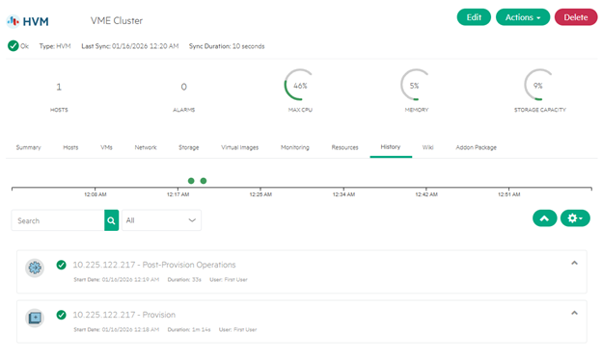
Task: Click the 10.225.122.217 - Provision title
Action: point(124,315)
